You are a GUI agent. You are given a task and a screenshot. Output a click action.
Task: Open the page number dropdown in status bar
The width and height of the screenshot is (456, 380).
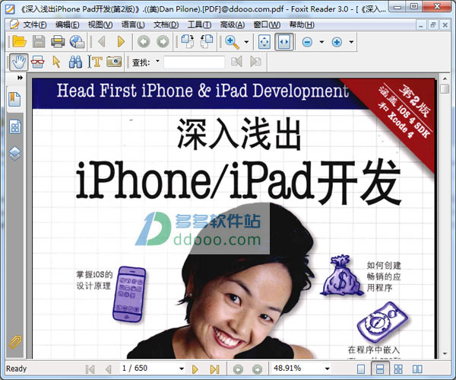(x=182, y=369)
